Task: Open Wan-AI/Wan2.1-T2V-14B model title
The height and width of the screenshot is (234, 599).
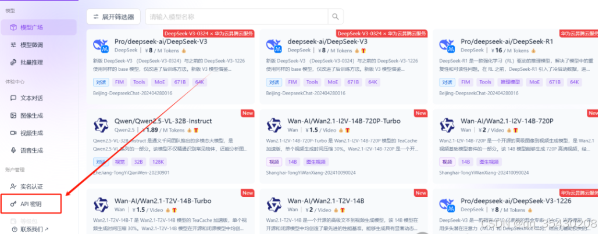Action: [326, 201]
